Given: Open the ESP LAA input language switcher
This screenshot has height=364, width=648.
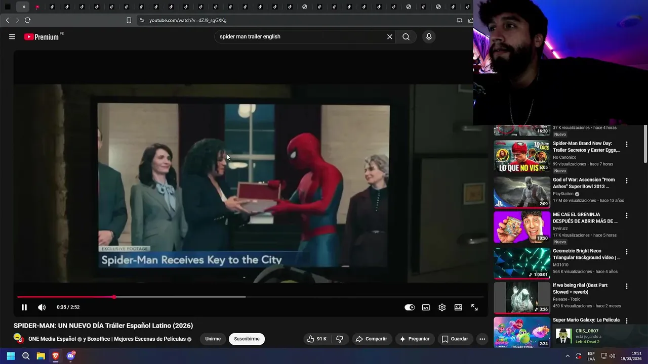Looking at the screenshot, I should tap(591, 356).
